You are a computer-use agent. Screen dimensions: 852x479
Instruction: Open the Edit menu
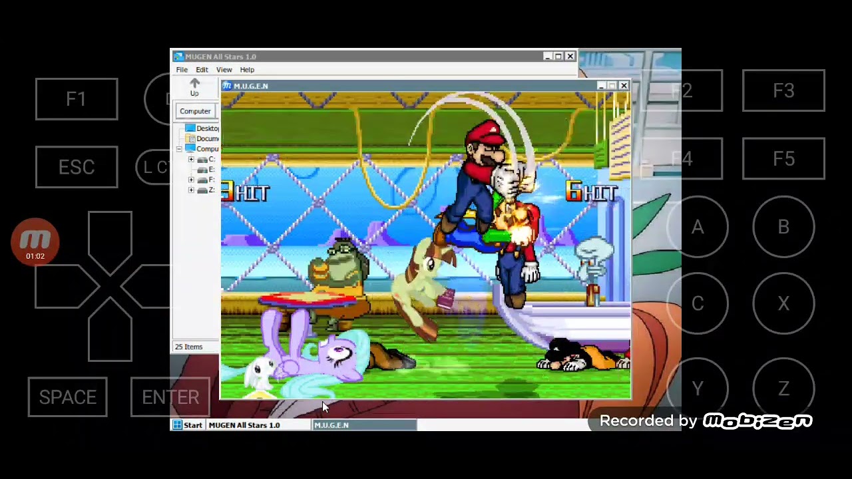(202, 70)
